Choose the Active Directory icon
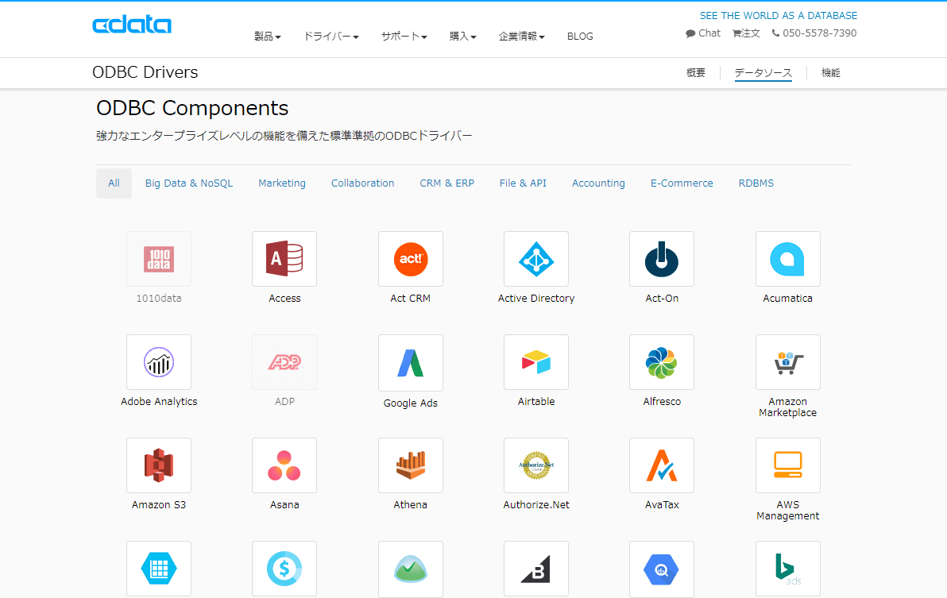This screenshot has height=598, width=947. (536, 259)
